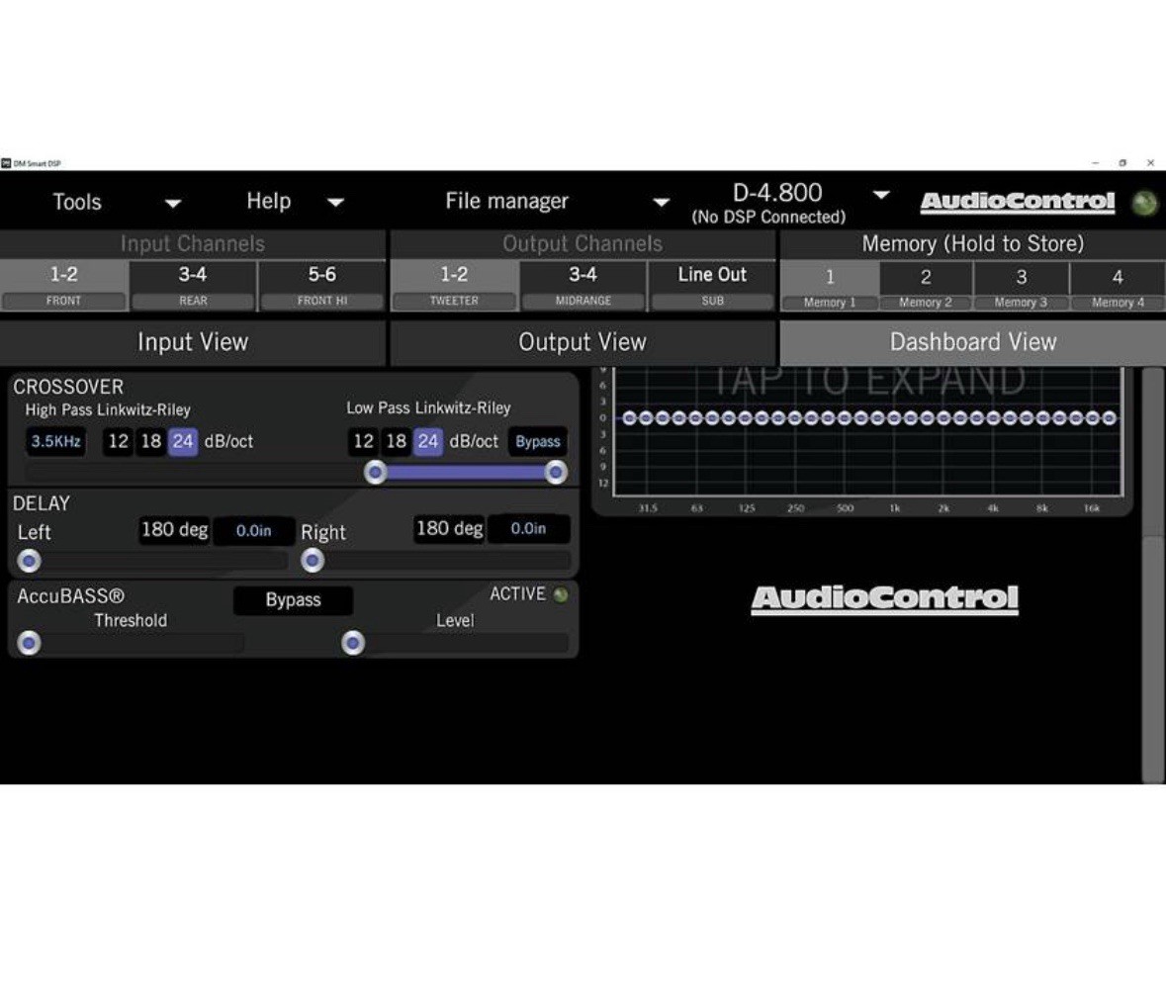
Task: Recall Memory 4 preset
Action: point(1118,287)
